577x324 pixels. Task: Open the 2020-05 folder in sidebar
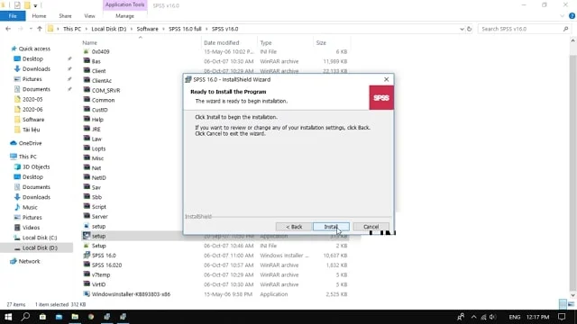coord(32,99)
